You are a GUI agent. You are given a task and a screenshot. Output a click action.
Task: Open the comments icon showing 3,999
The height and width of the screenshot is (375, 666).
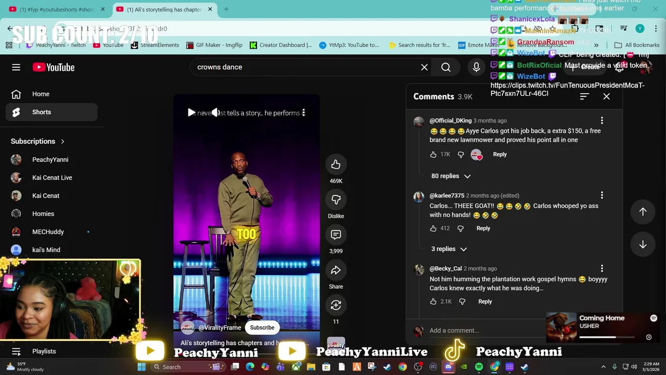point(336,235)
